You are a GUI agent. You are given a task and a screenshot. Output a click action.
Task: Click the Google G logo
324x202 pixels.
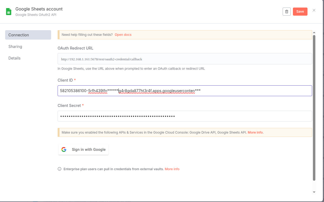(64, 149)
